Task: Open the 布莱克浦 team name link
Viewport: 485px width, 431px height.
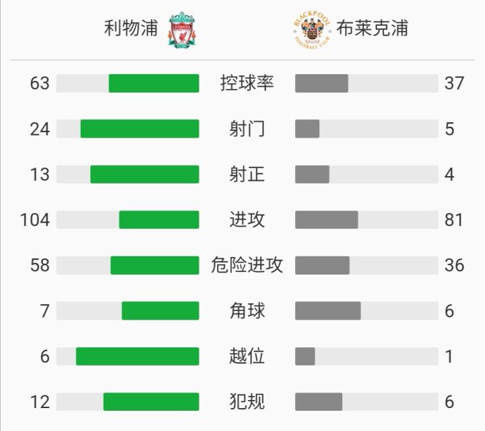Action: pos(372,28)
